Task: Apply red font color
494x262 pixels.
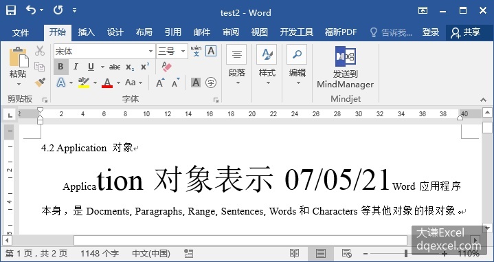Action: click(x=107, y=83)
